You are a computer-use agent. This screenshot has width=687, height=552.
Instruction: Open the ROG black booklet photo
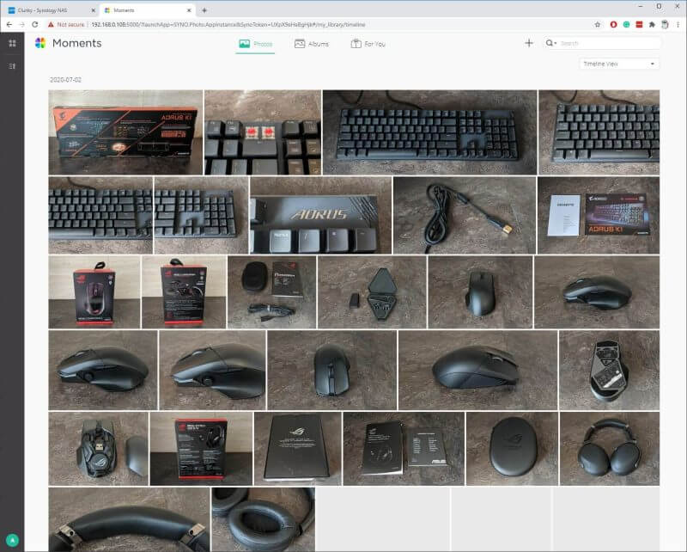[x=297, y=449]
